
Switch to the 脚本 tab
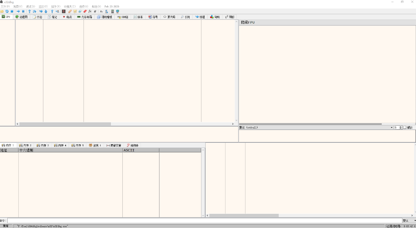[x=138, y=17]
